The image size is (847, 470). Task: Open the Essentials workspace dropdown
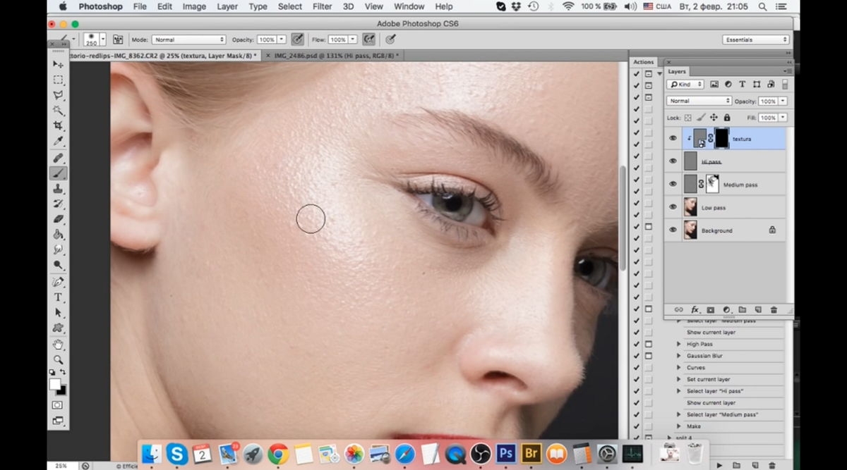point(755,39)
